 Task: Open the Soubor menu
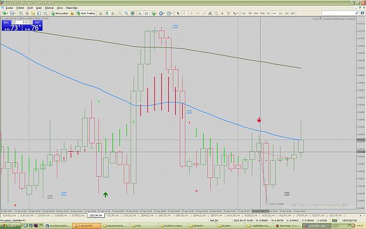9,8
